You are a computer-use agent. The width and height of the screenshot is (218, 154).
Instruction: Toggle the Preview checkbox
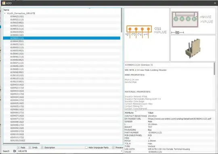113,147
